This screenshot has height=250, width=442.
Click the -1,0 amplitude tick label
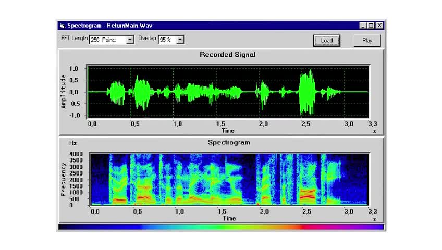pos(74,115)
